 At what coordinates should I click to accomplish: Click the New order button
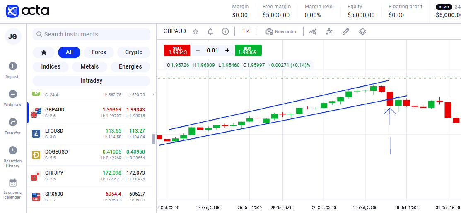click(x=281, y=31)
